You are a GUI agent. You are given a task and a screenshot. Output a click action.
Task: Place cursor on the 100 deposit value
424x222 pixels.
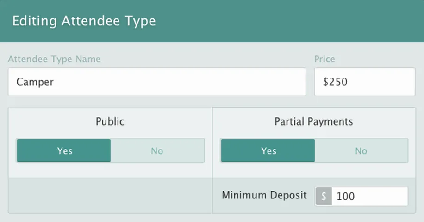pos(346,196)
